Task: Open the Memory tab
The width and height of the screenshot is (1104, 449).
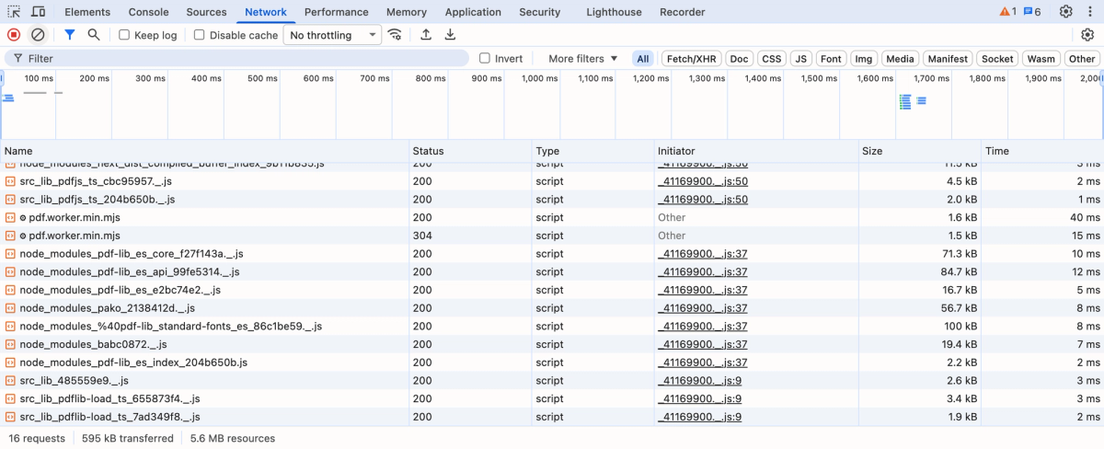Action: pos(407,12)
